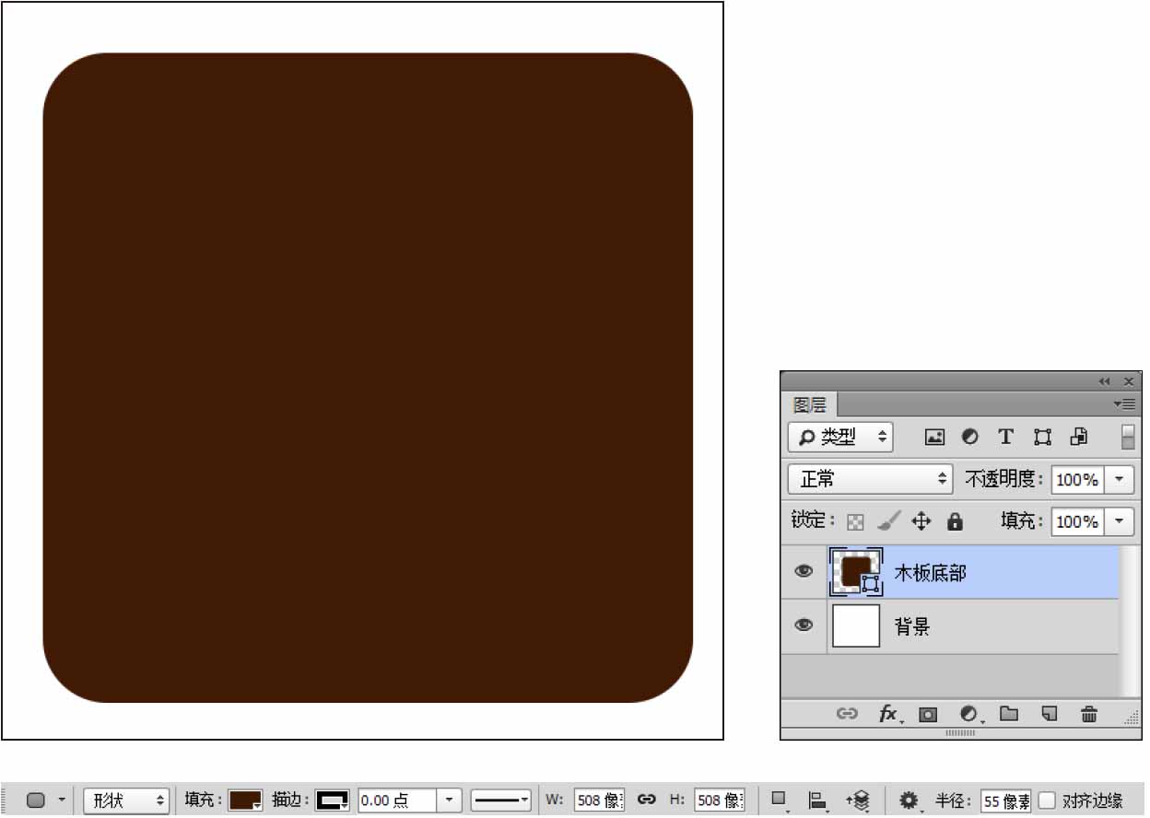Open the 形状 tool mode dropdown

click(x=127, y=800)
